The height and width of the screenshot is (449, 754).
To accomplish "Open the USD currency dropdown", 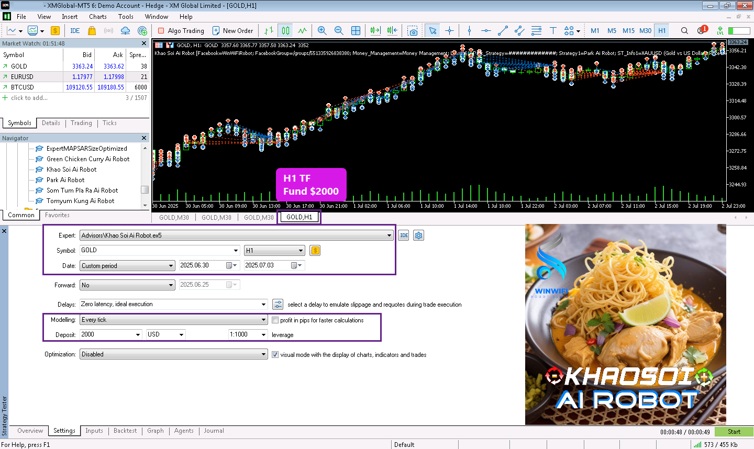I will [165, 334].
